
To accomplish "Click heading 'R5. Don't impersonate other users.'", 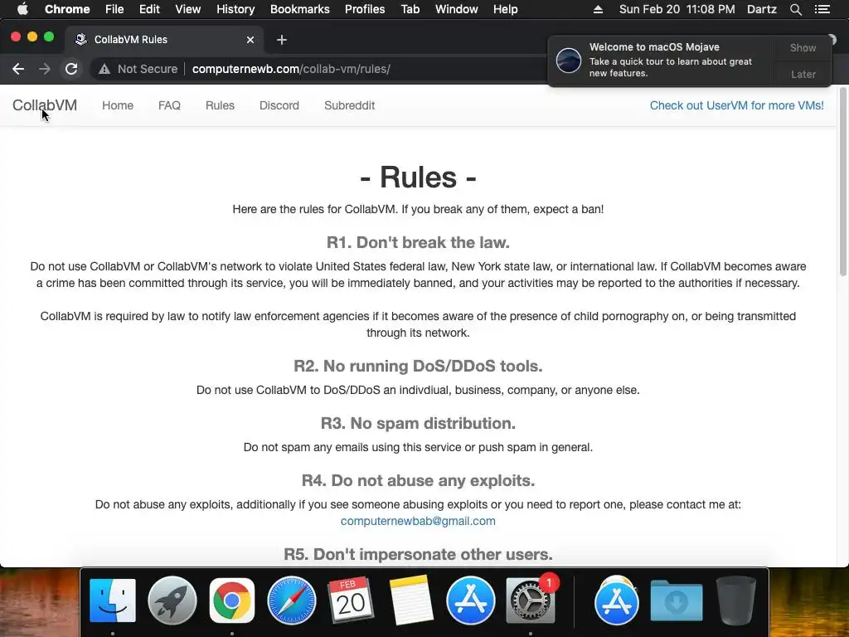I will pos(418,554).
